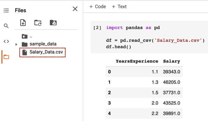Viewport: 208px width, 121px height.
Task: Select the Salary_Data.csv file
Action: [46, 52]
